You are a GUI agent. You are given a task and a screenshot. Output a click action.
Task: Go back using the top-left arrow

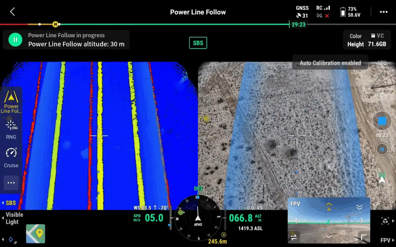(x=12, y=12)
